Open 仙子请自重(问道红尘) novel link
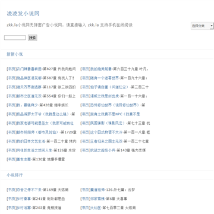The image size is (214, 214). click(110, 87)
